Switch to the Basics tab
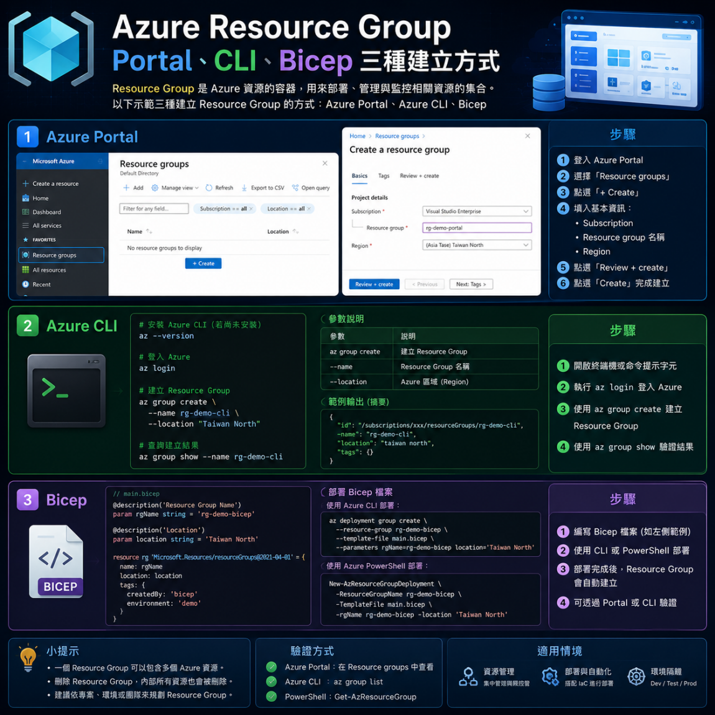715x715 pixels. (x=359, y=176)
